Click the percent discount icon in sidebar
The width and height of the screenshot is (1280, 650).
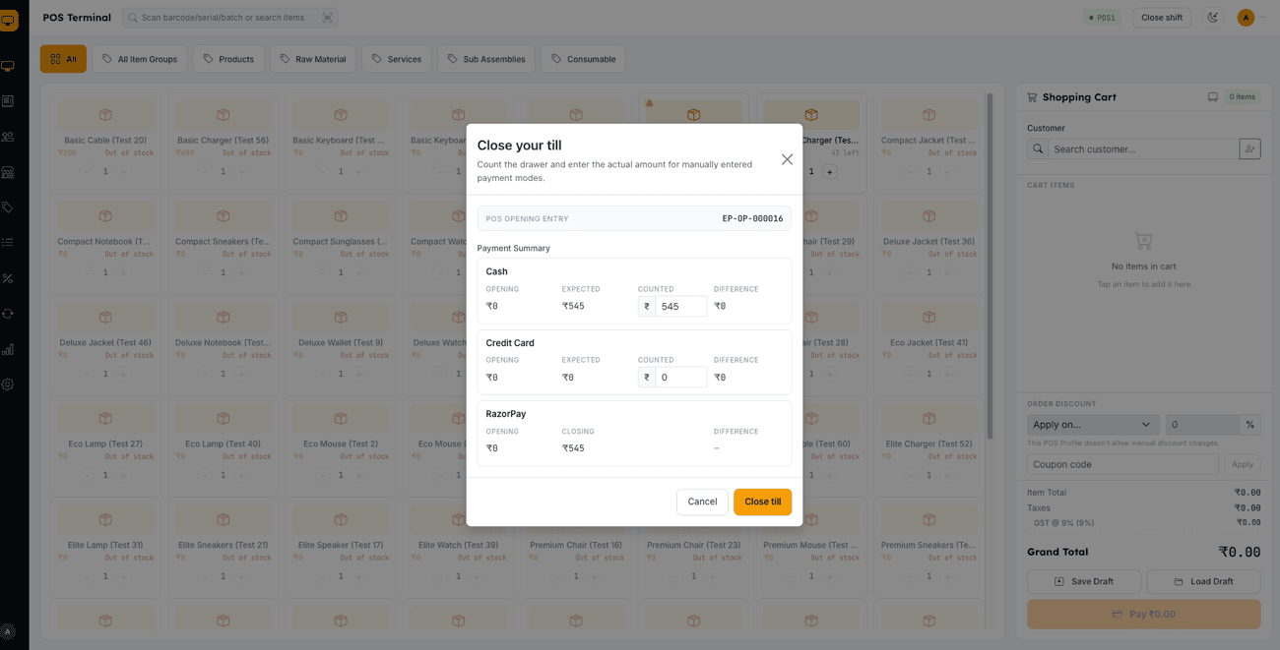click(x=8, y=278)
